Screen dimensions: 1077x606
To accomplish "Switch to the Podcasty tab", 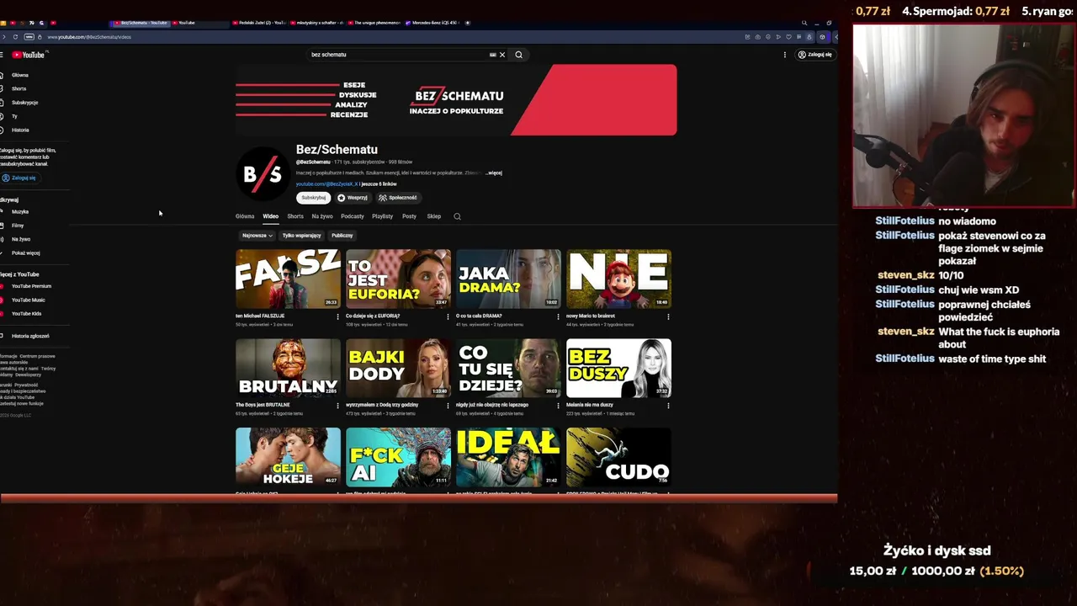I will tap(353, 216).
